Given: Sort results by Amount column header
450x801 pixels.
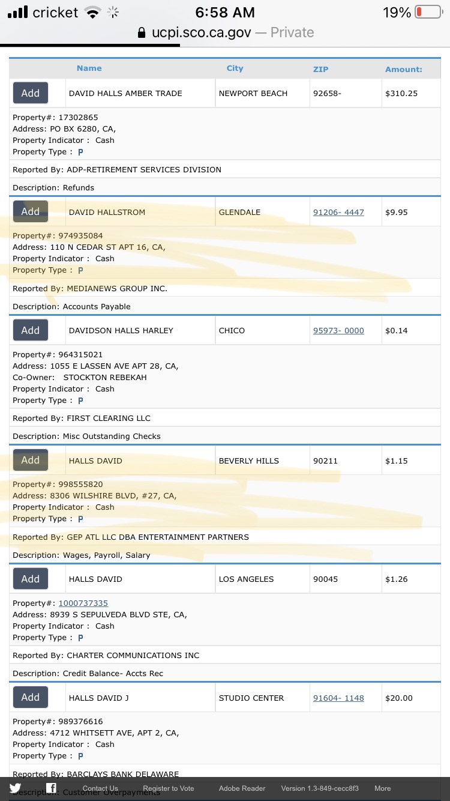Looking at the screenshot, I should coord(404,70).
